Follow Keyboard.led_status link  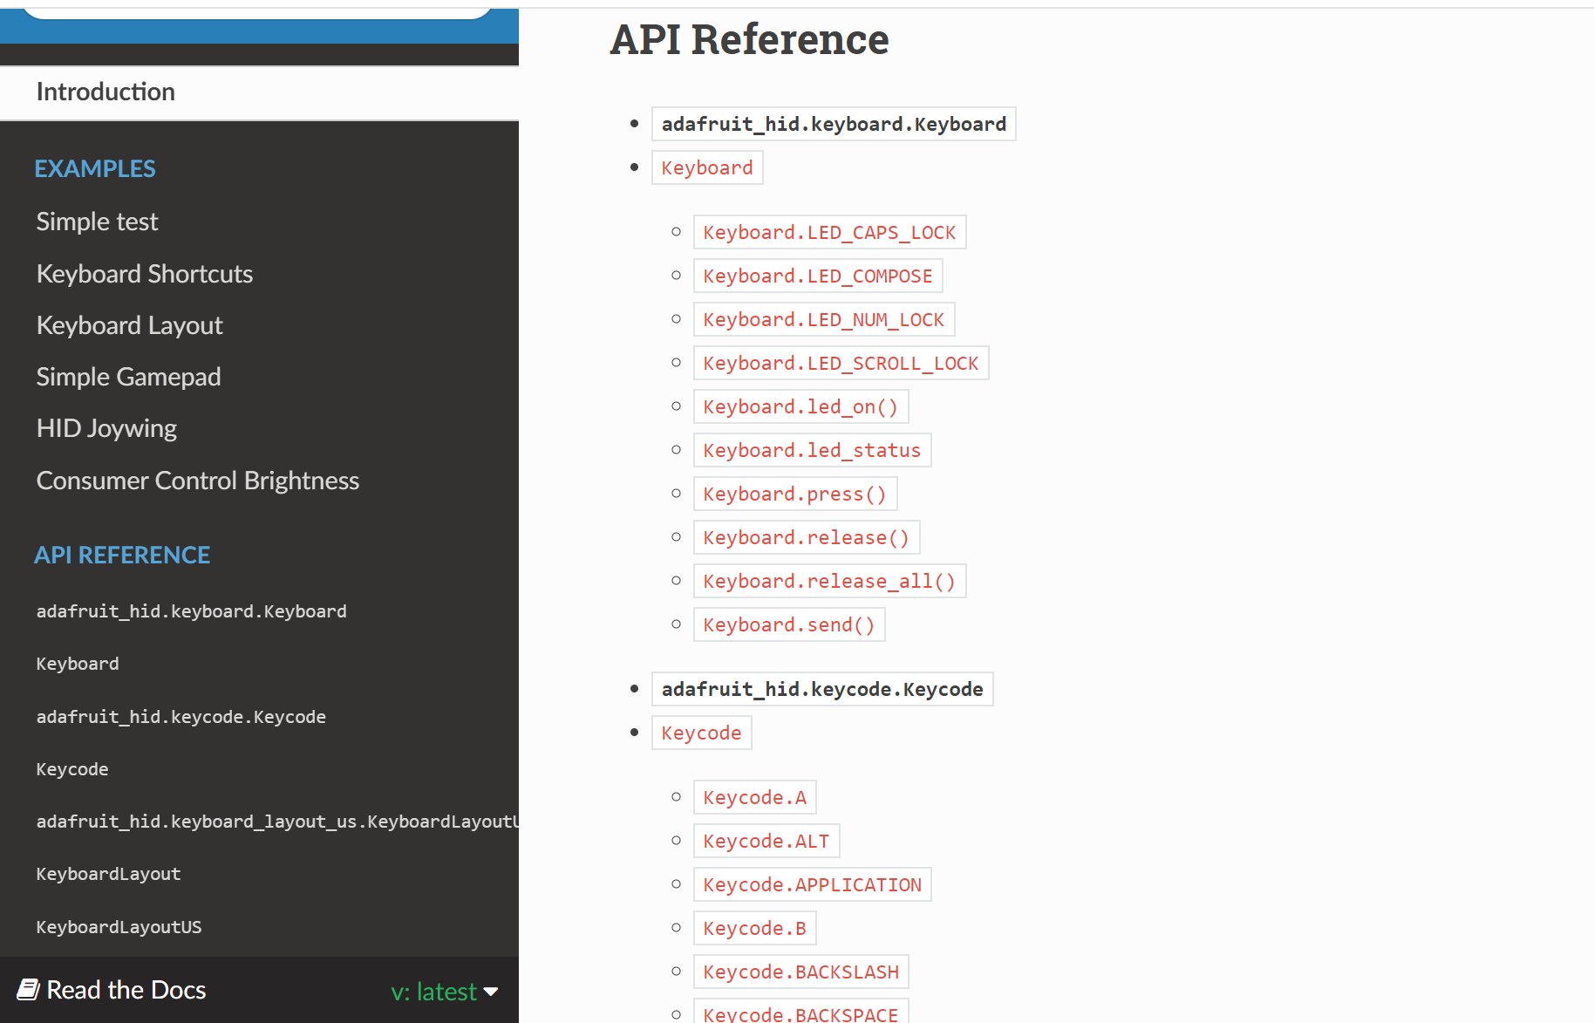(812, 450)
